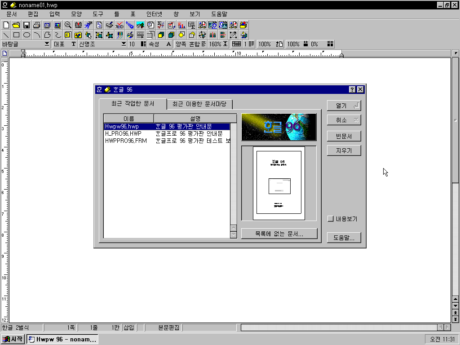Click the file list scroll down arrow
The height and width of the screenshot is (345, 460).
tap(234, 234)
